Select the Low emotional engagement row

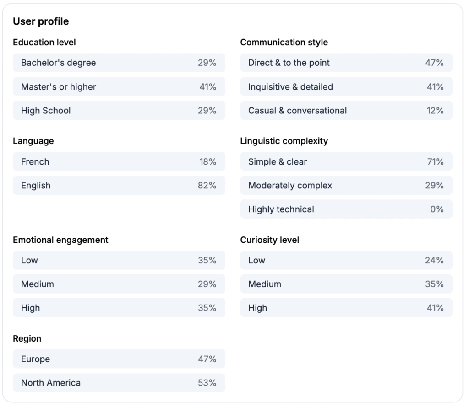coord(119,260)
